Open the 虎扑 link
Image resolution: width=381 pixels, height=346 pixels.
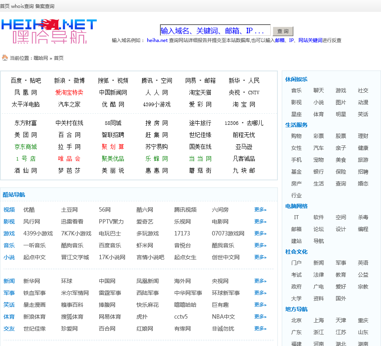[142, 317]
